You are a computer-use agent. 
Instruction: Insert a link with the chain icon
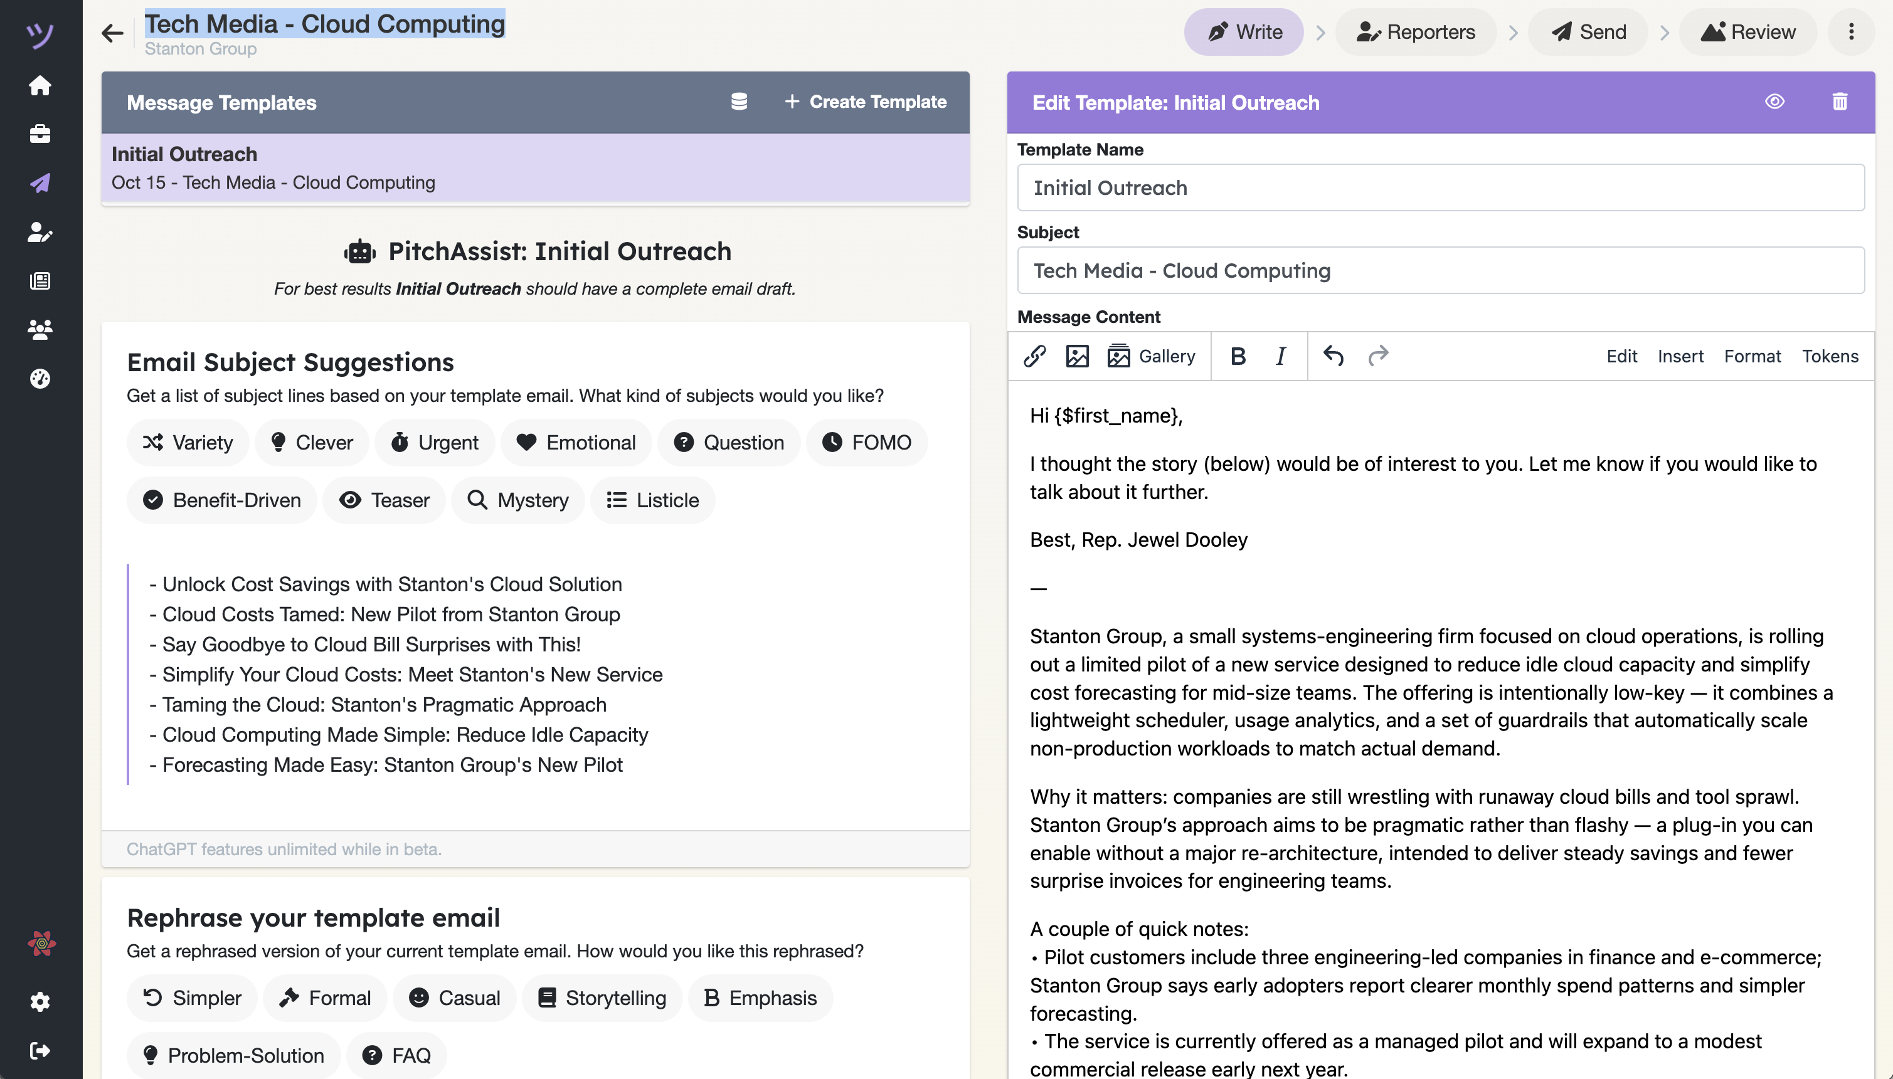coord(1035,357)
